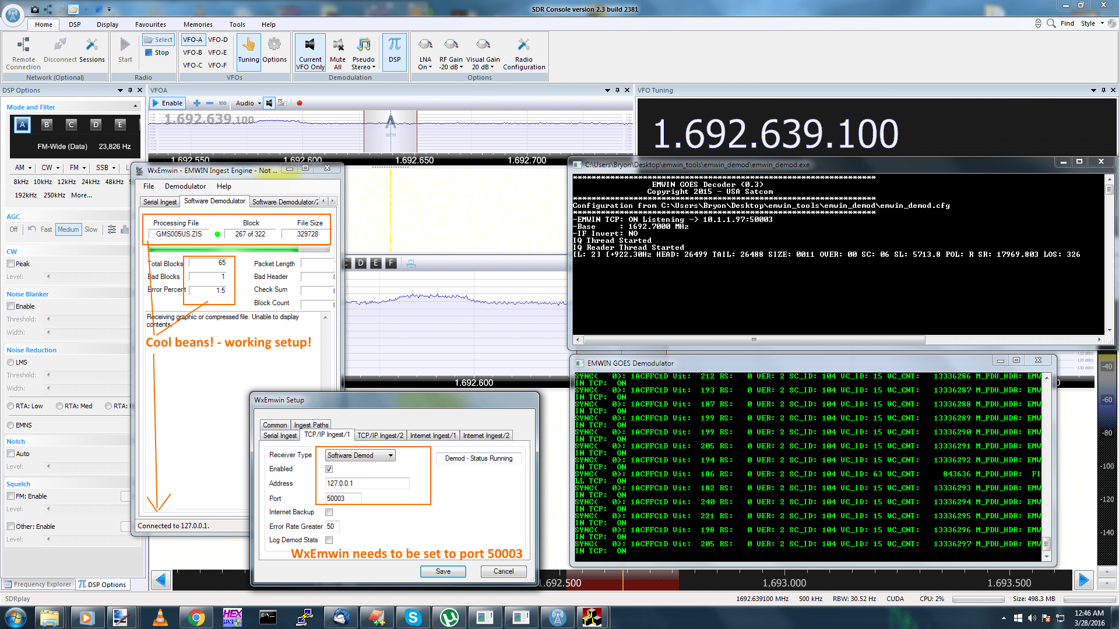Click the Mute All icon
Screen dimensions: 1119x629
tap(337, 53)
